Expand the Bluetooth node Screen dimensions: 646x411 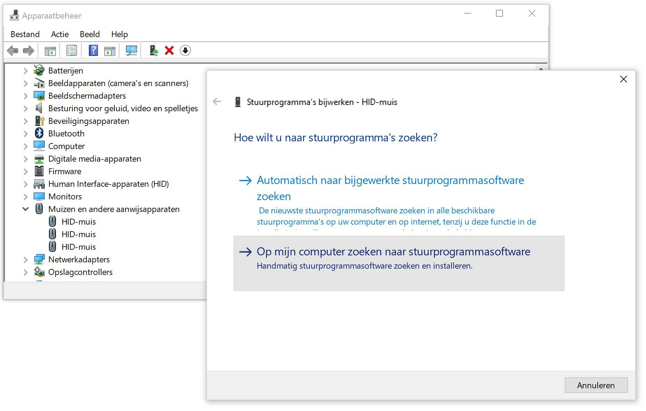coord(25,134)
